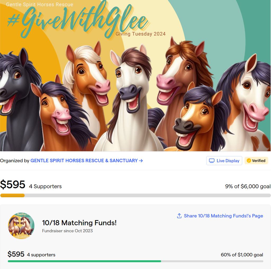
Task: Click the 60% of $1,000 goal text
Action: coord(242,255)
